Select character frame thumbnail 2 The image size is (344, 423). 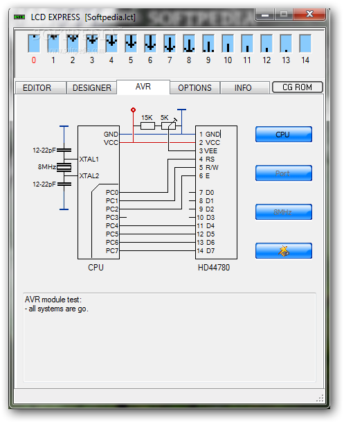point(73,43)
